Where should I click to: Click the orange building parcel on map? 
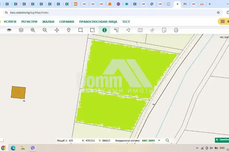(18, 92)
